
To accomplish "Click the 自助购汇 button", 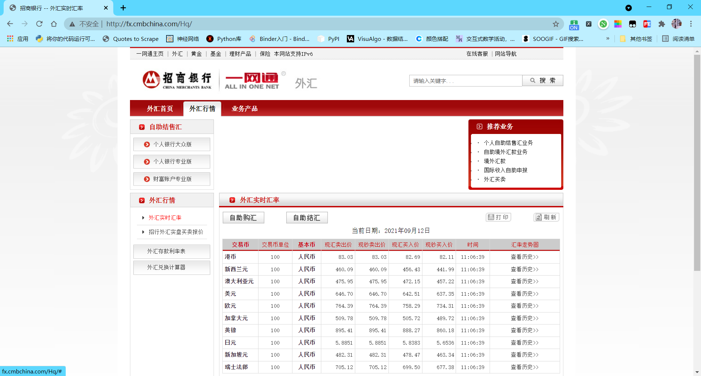I will 243,218.
